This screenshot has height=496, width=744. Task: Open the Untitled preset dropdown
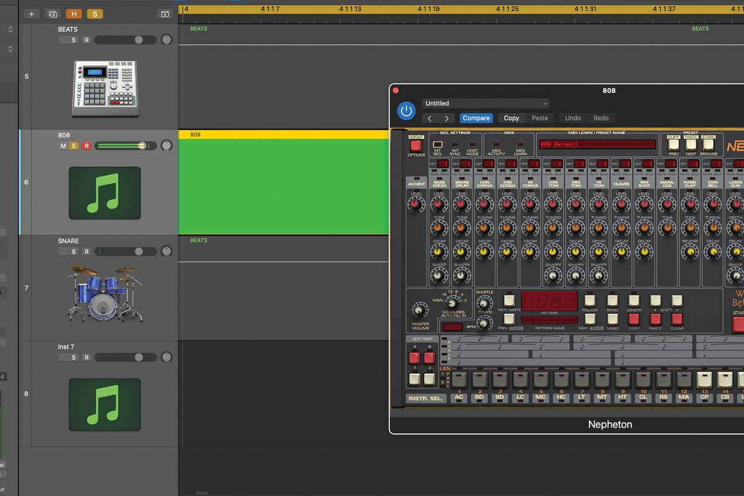485,103
